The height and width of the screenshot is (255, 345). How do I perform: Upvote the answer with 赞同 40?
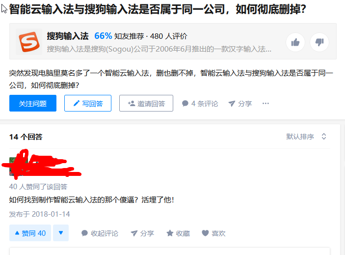click(30, 233)
